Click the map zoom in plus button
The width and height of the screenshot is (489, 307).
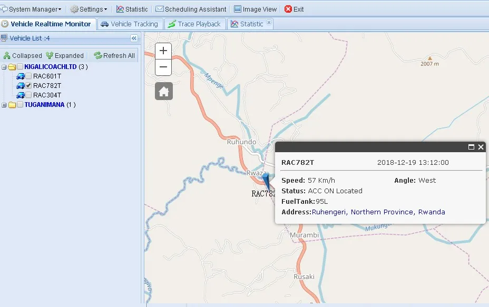point(163,51)
